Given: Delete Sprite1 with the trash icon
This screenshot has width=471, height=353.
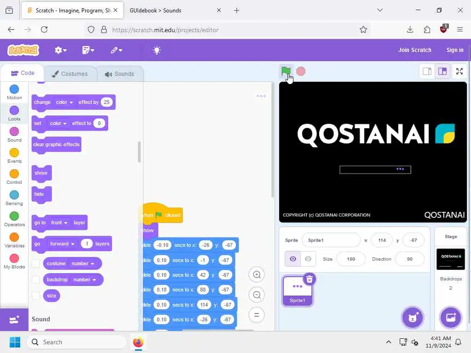Looking at the screenshot, I should [x=310, y=279].
